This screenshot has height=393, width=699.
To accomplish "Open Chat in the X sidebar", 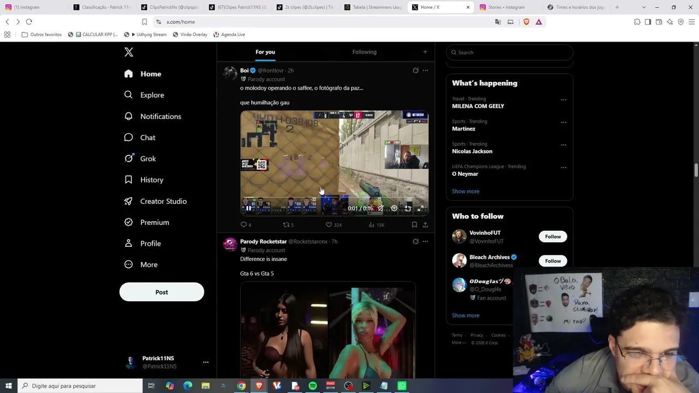I will [x=140, y=138].
